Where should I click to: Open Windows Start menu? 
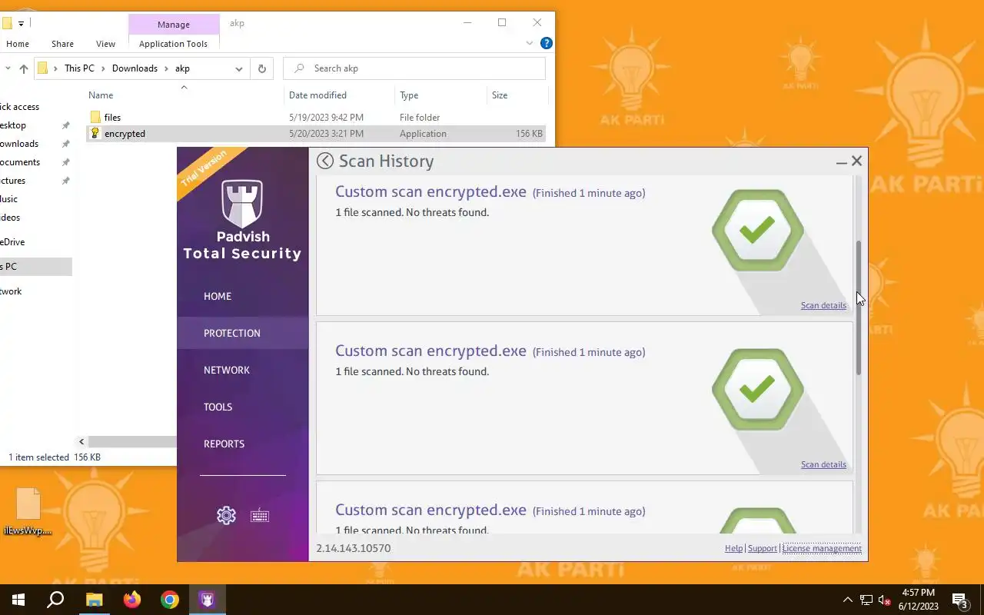18,600
